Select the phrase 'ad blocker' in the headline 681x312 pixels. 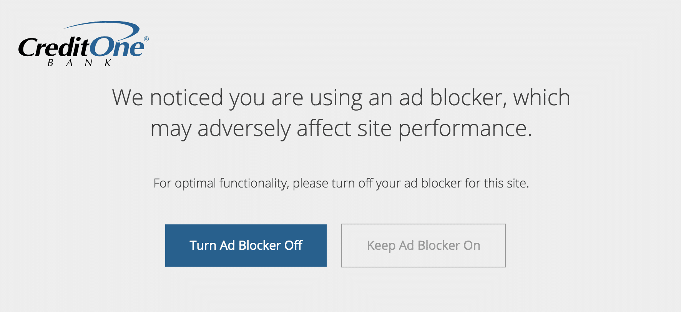[450, 98]
